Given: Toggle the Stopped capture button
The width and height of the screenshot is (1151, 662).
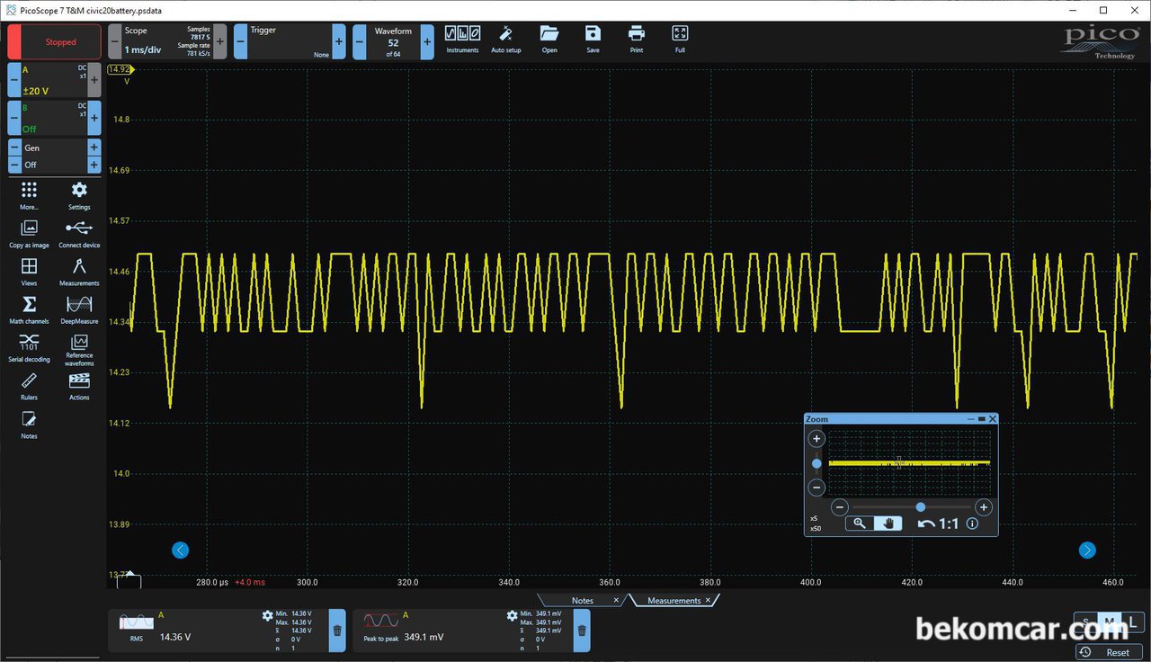Looking at the screenshot, I should [x=60, y=41].
